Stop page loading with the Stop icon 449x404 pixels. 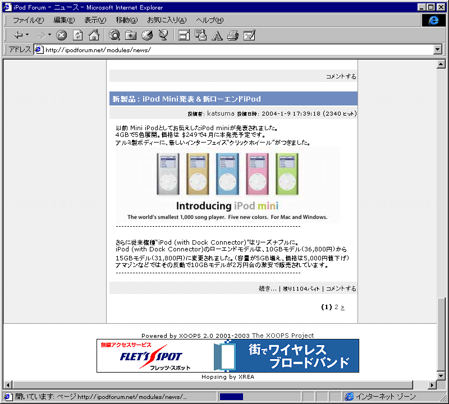click(x=61, y=35)
